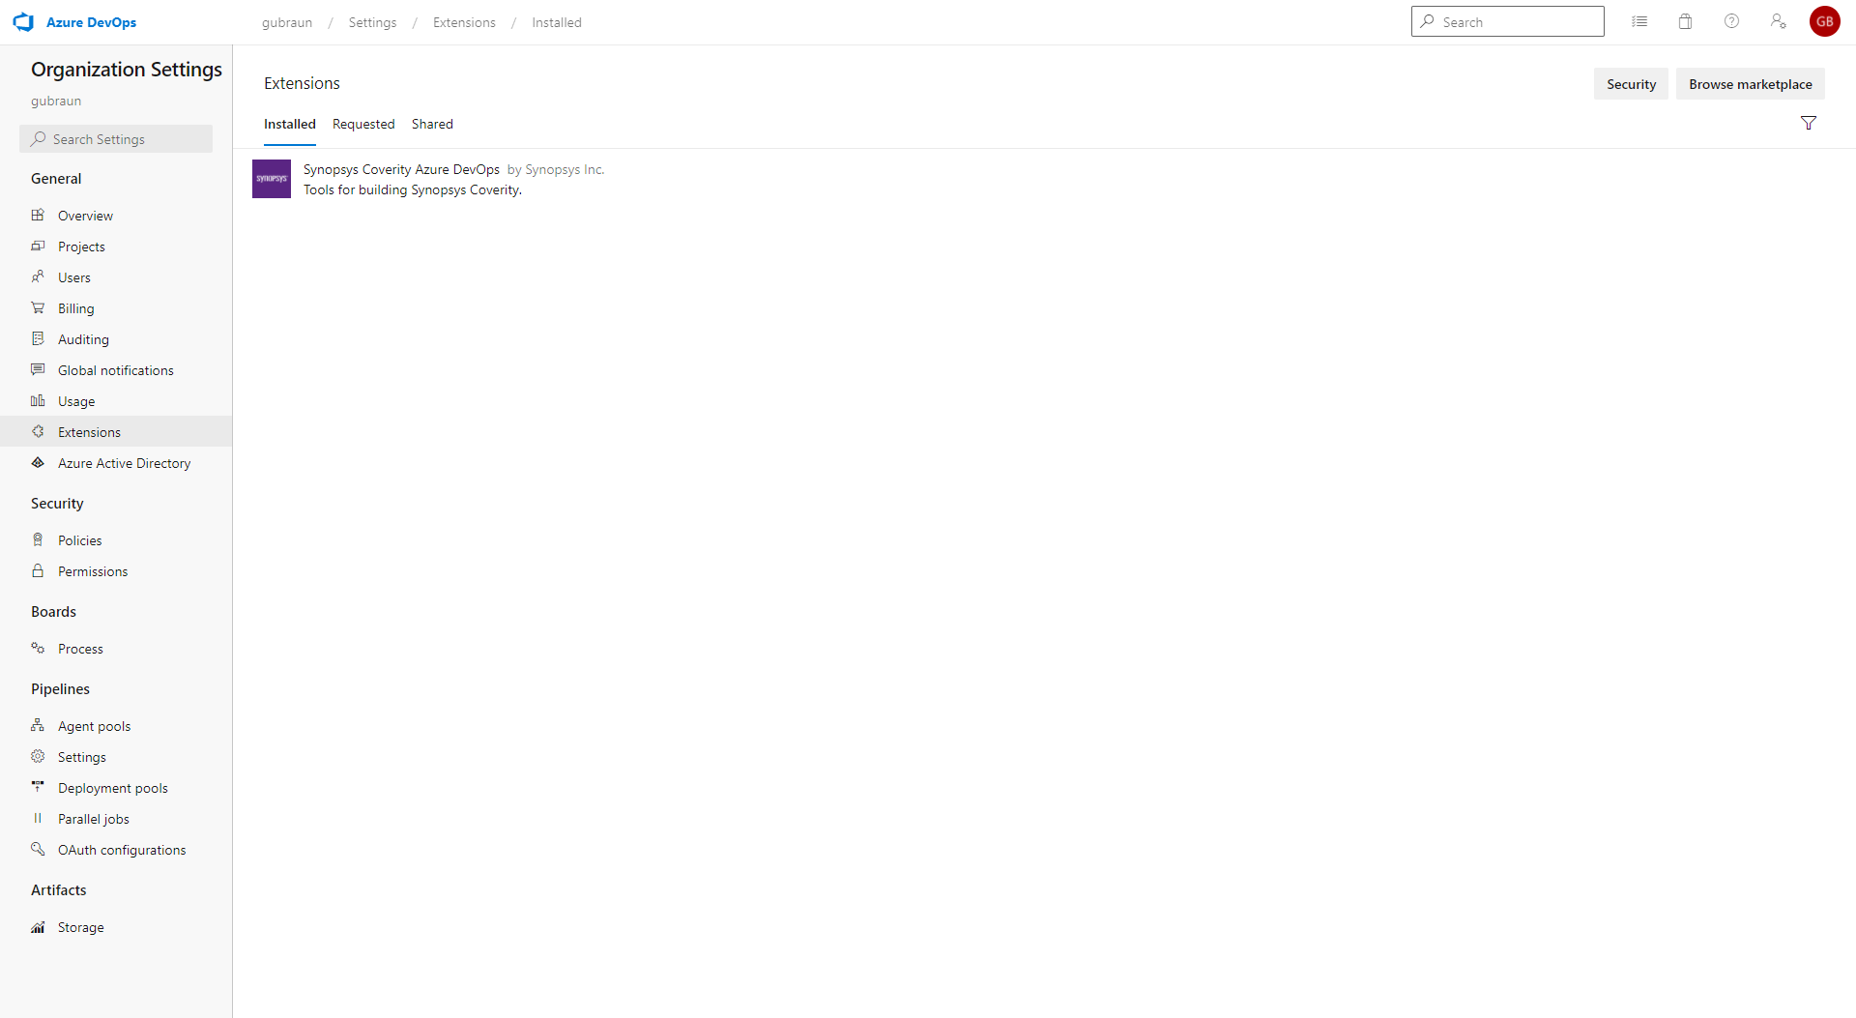Open the Help question mark icon
This screenshot has width=1856, height=1018.
pos(1731,21)
